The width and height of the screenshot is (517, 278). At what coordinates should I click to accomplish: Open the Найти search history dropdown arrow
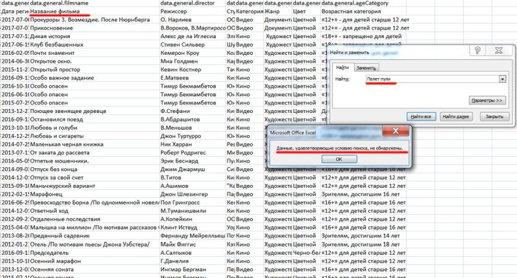point(502,79)
